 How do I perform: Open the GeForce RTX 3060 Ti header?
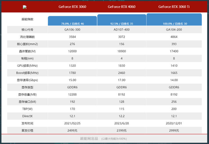(174, 7)
